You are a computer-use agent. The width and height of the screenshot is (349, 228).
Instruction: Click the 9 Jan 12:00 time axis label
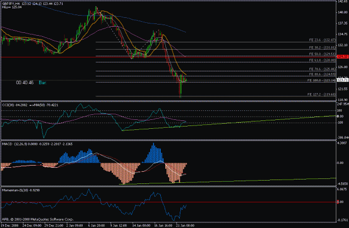point(118,226)
